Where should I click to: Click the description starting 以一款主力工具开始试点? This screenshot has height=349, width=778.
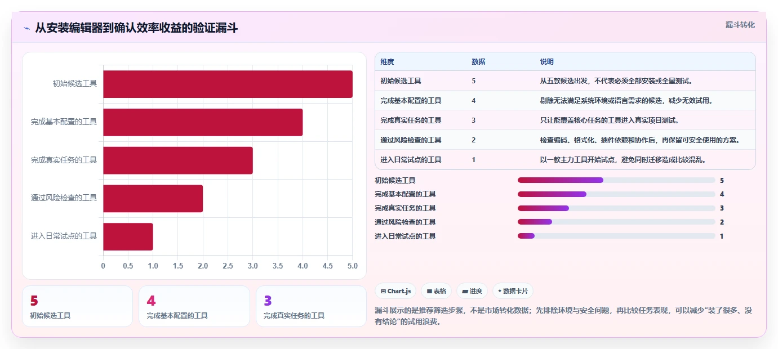click(x=623, y=160)
